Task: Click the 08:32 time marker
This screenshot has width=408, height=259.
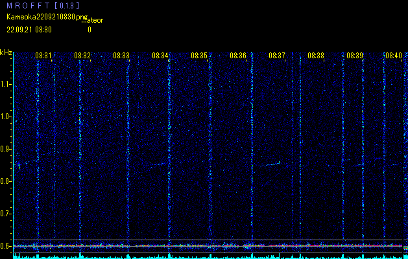Action: coord(82,56)
